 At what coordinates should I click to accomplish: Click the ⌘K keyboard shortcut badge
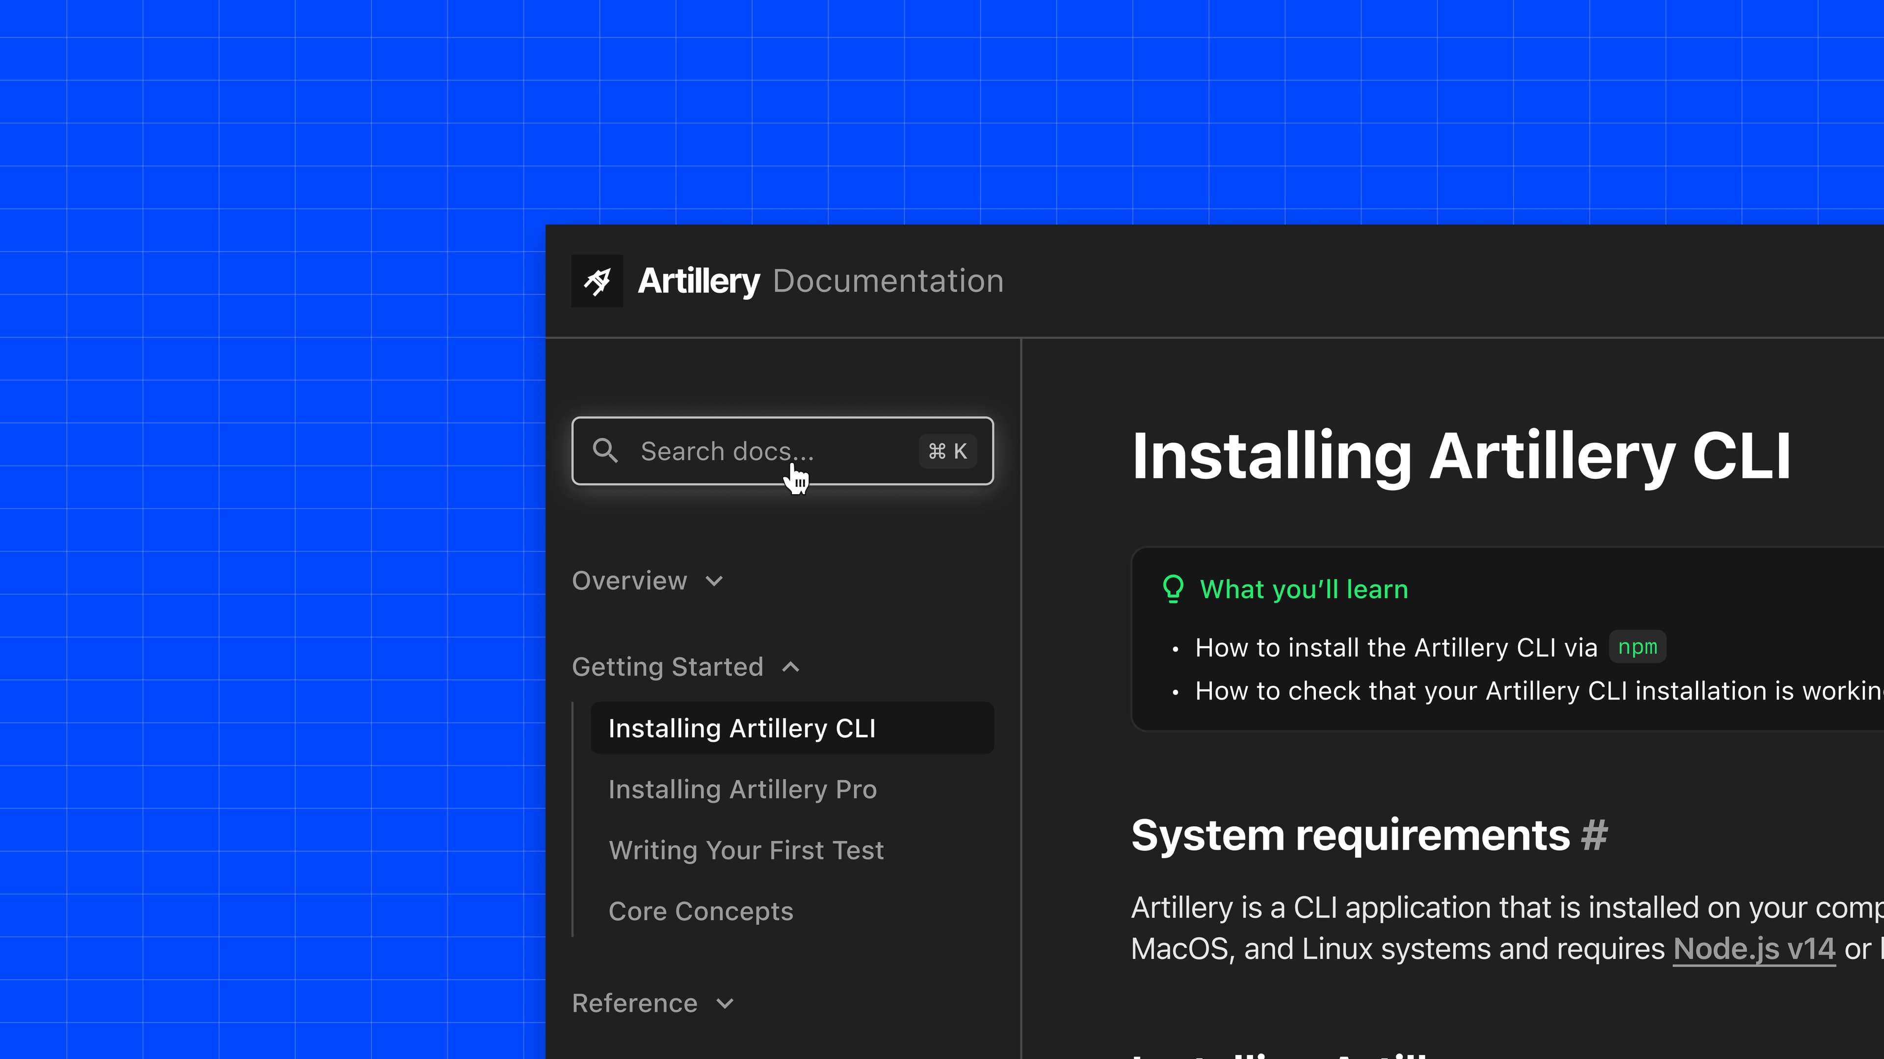click(947, 451)
